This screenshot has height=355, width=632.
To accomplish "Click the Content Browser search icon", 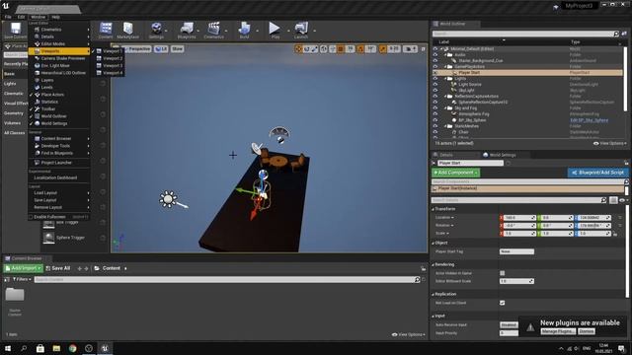I will [417, 279].
